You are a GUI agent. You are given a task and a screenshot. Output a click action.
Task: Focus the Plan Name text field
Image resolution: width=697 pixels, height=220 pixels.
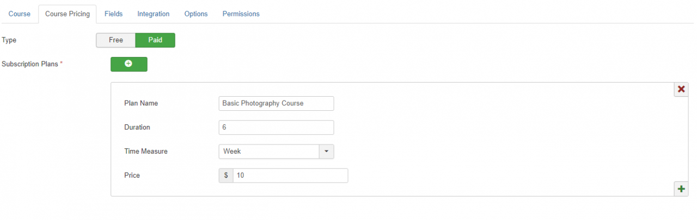(276, 103)
